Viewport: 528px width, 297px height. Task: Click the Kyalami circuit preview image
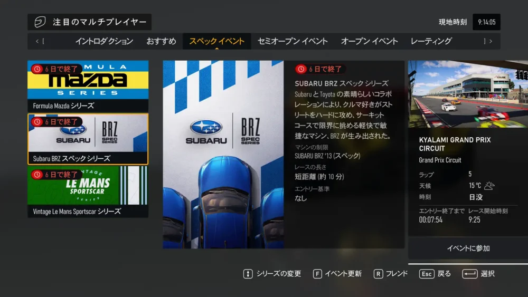click(x=468, y=94)
